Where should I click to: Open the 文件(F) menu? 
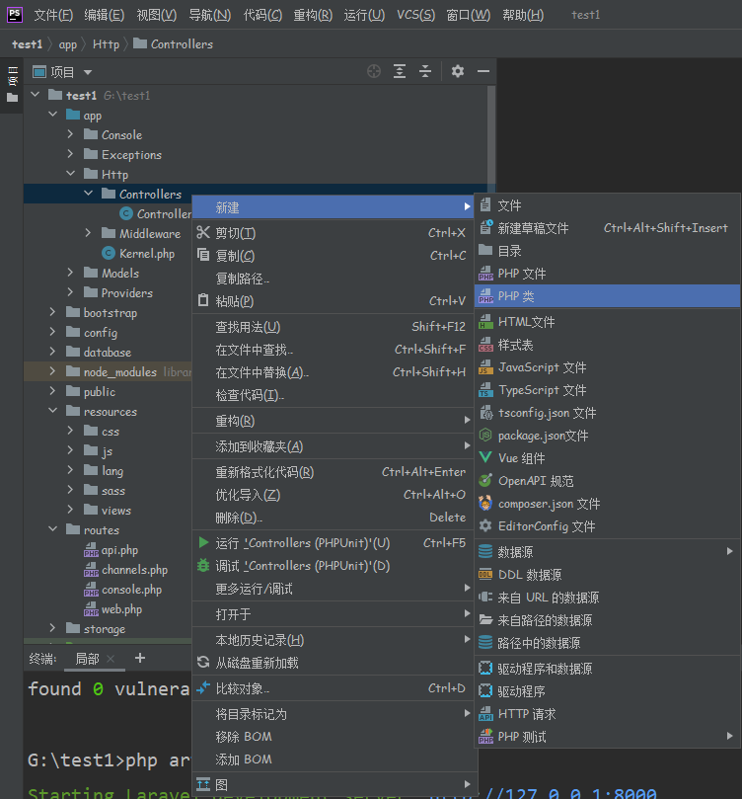tap(53, 15)
